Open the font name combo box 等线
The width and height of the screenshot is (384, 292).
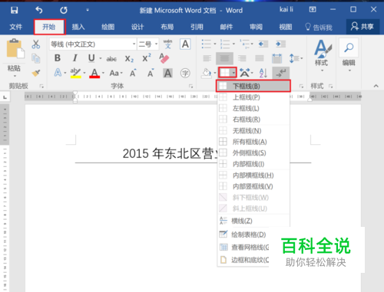pyautogui.click(x=93, y=44)
